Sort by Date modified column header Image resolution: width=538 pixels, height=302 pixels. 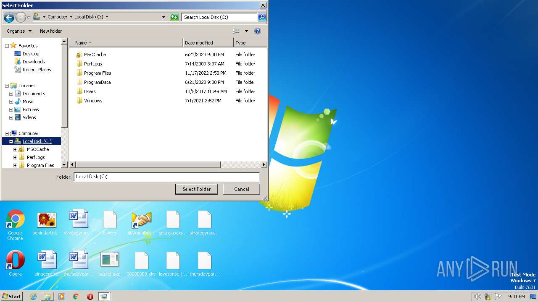[x=208, y=43]
